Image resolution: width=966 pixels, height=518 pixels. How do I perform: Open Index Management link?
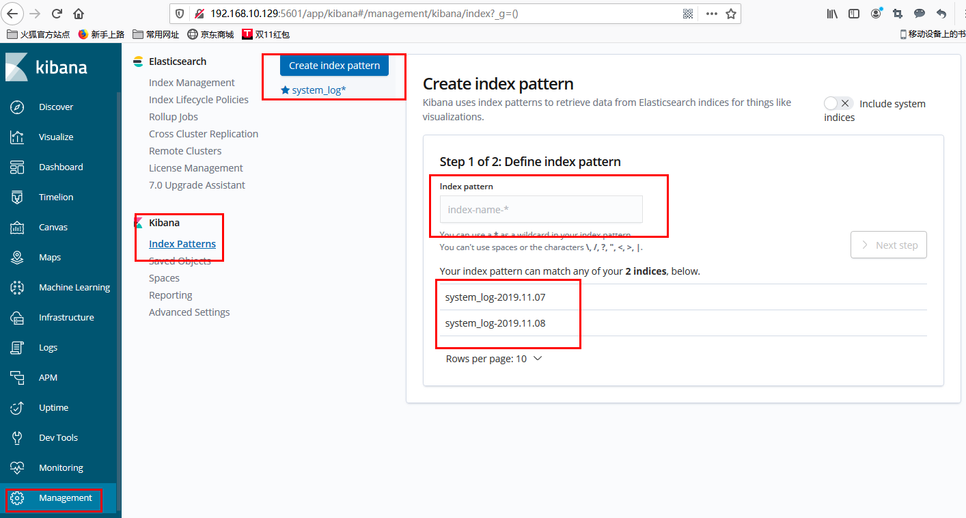pyautogui.click(x=192, y=83)
